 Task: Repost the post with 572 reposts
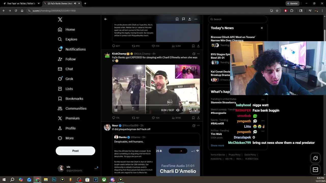tap(135, 46)
